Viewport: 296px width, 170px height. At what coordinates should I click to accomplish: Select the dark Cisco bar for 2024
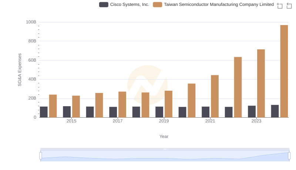(275, 111)
